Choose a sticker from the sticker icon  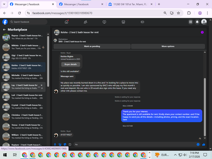coord(65,145)
